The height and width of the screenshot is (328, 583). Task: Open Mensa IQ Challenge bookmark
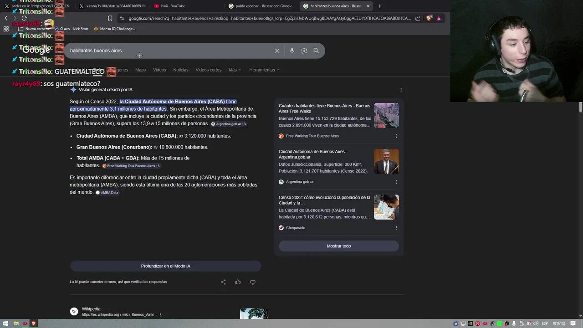tap(114, 29)
